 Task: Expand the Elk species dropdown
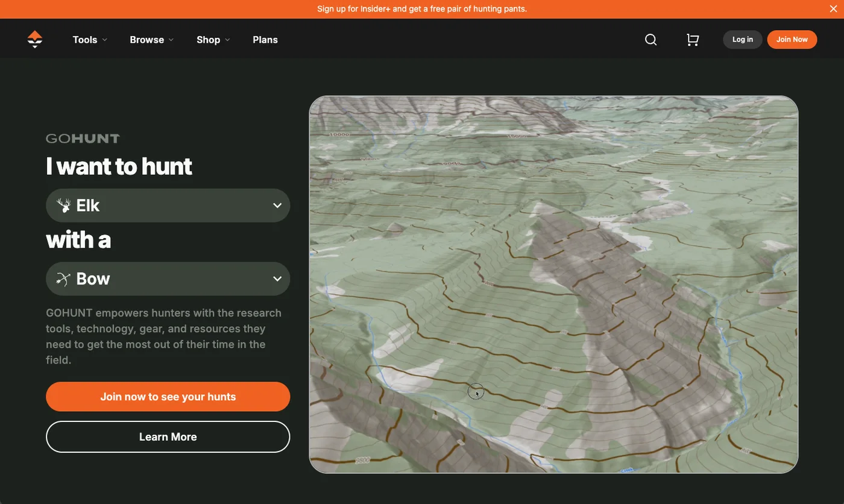pos(168,206)
